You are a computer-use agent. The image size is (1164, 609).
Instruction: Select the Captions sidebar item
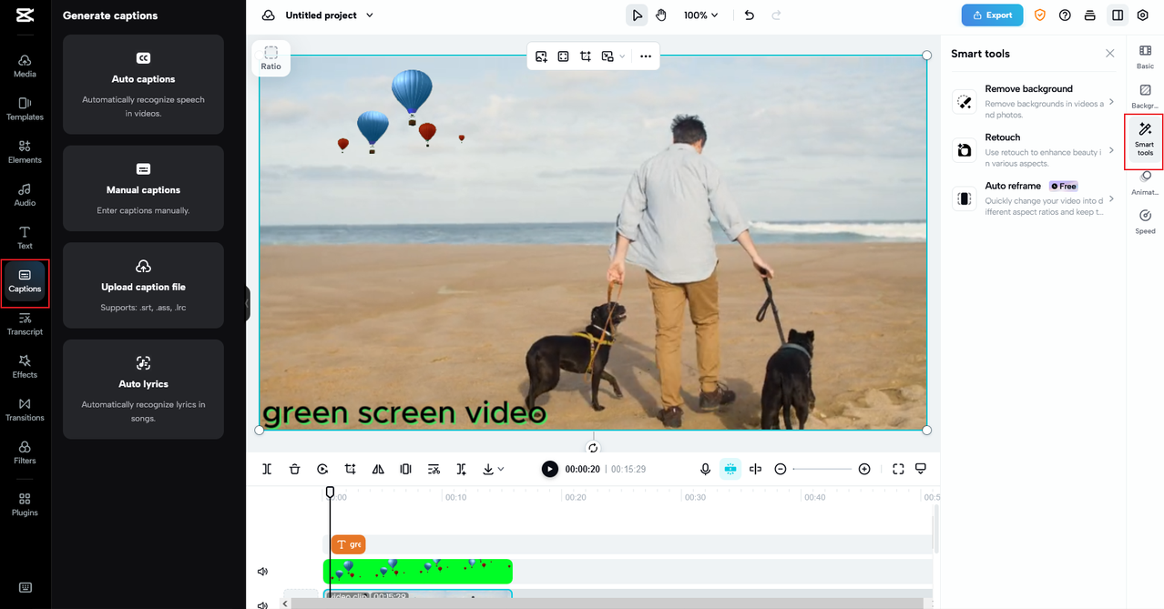pyautogui.click(x=25, y=280)
